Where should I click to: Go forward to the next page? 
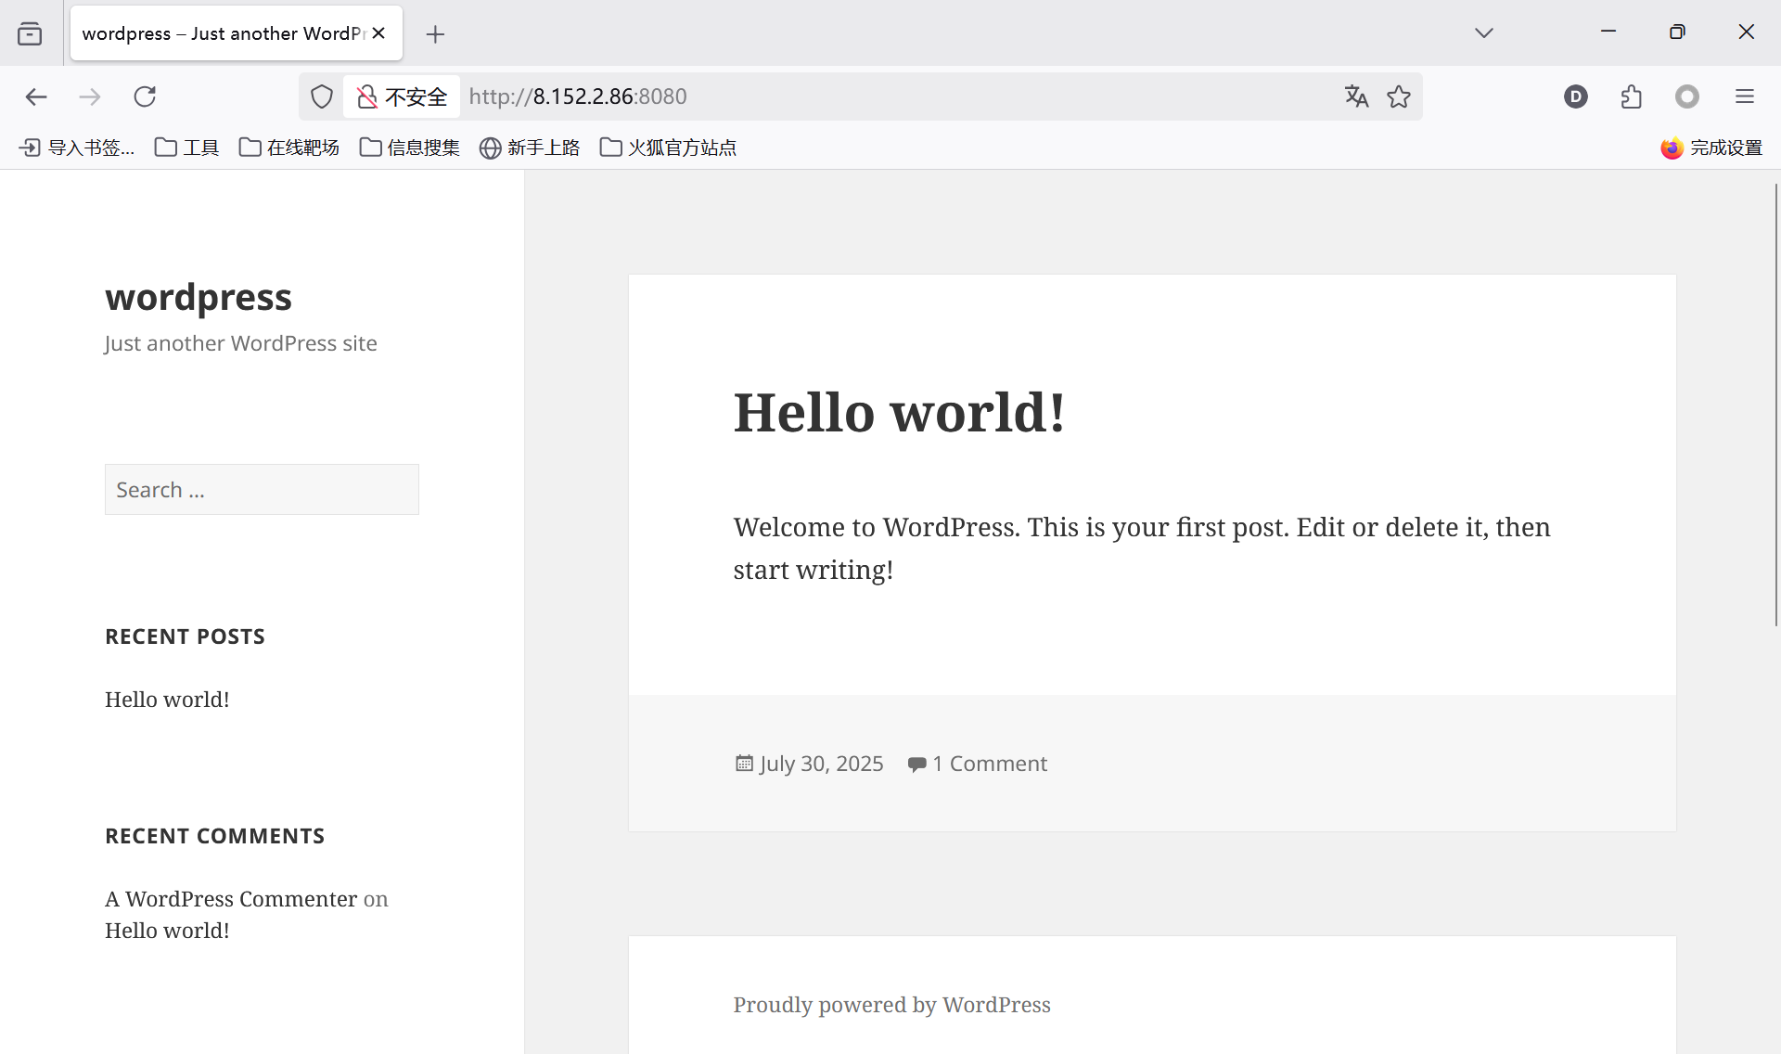(x=90, y=96)
